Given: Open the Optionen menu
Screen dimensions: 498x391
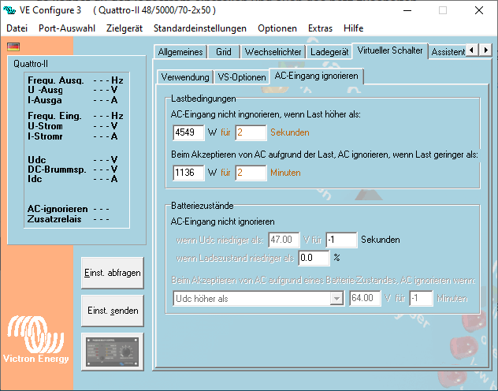Looking at the screenshot, I should (x=277, y=28).
